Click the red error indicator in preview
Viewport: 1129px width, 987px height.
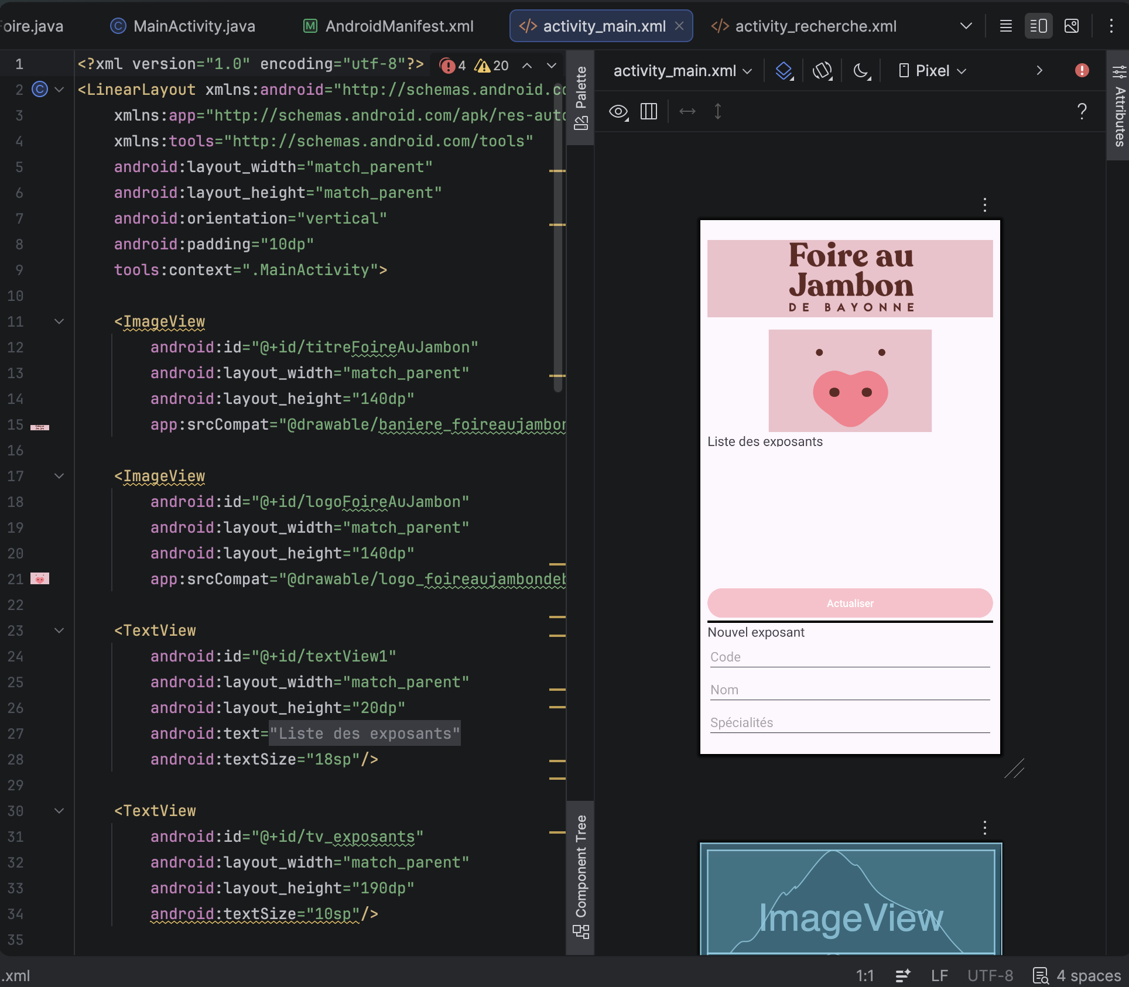[1082, 71]
